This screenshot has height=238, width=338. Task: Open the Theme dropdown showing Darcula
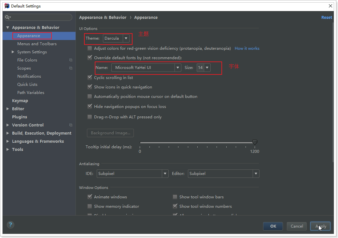[116, 38]
